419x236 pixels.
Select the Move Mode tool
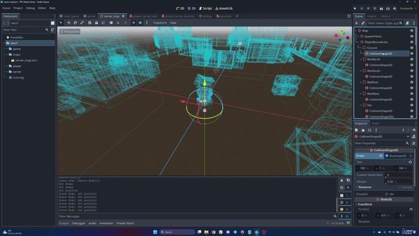click(69, 23)
